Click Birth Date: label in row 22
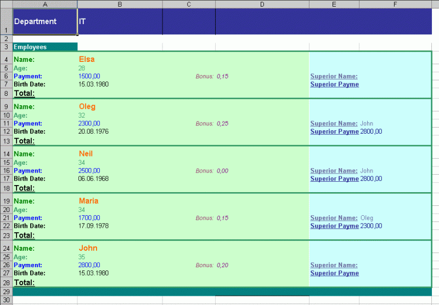439x305 pixels. 30,226
